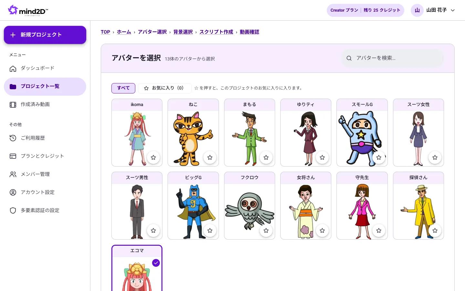Open プロジェクト一覧 in the sidebar
Viewport: 465px width, 291px height.
45,87
